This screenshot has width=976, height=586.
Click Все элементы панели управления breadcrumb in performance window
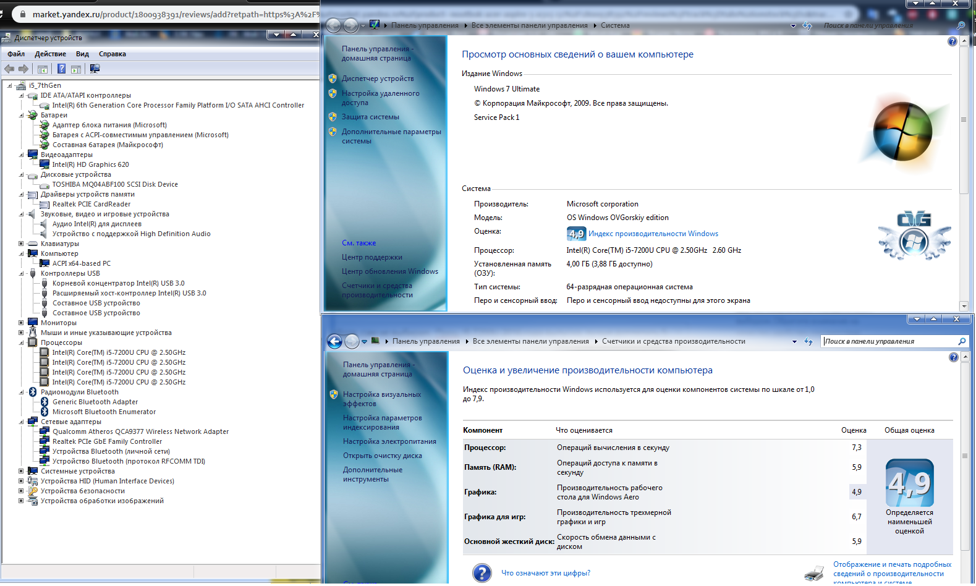(x=530, y=341)
